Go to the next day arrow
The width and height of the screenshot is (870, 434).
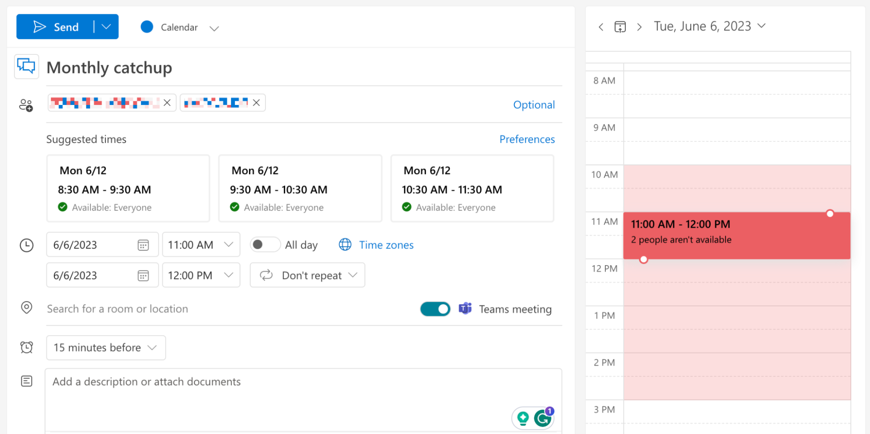tap(639, 27)
